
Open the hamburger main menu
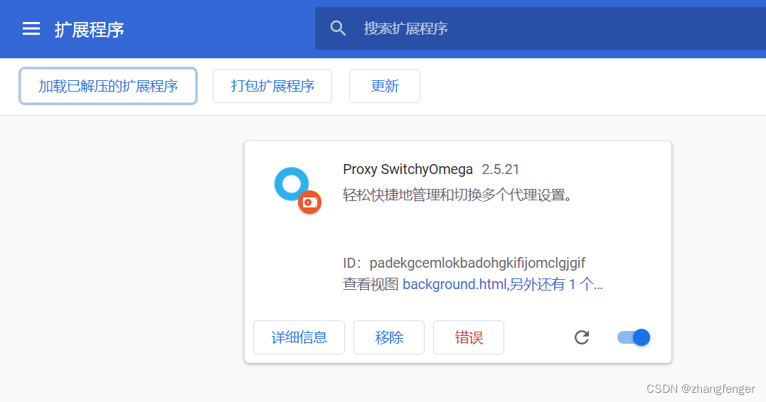(x=31, y=29)
